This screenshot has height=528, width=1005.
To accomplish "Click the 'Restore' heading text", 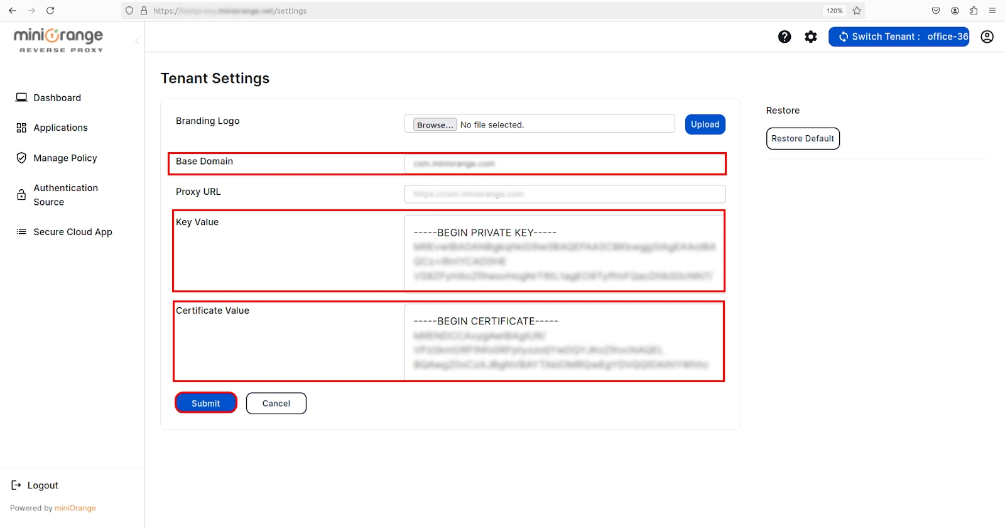I will [783, 110].
